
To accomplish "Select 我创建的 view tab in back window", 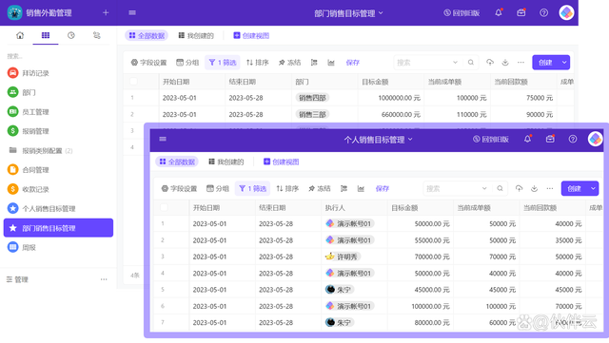I will (x=196, y=36).
